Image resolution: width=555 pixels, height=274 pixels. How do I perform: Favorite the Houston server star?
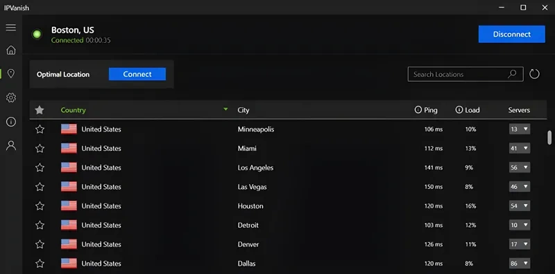(40, 206)
